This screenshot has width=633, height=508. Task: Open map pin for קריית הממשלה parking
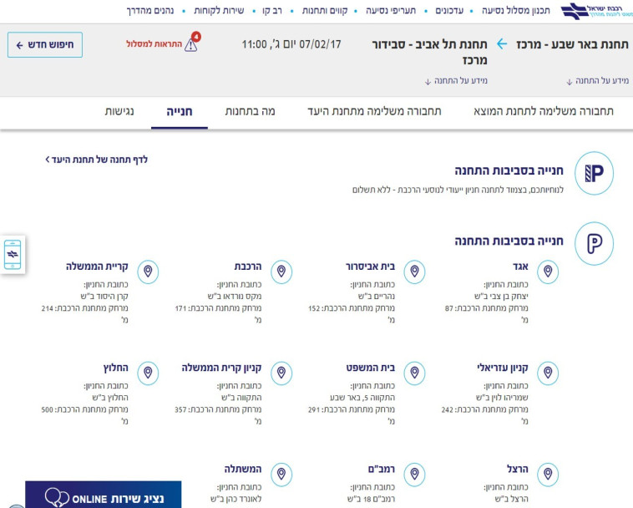[x=148, y=272]
